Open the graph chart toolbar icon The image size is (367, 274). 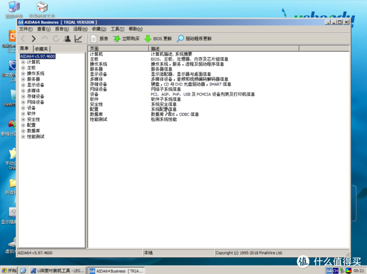(79, 39)
